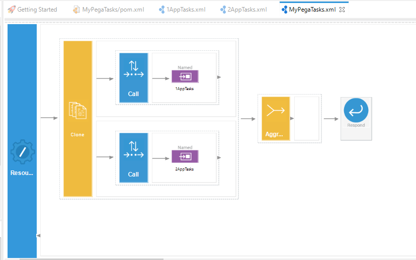Click the horizontal scrollbar at the bottom
This screenshot has width=416, height=260.
91,258
